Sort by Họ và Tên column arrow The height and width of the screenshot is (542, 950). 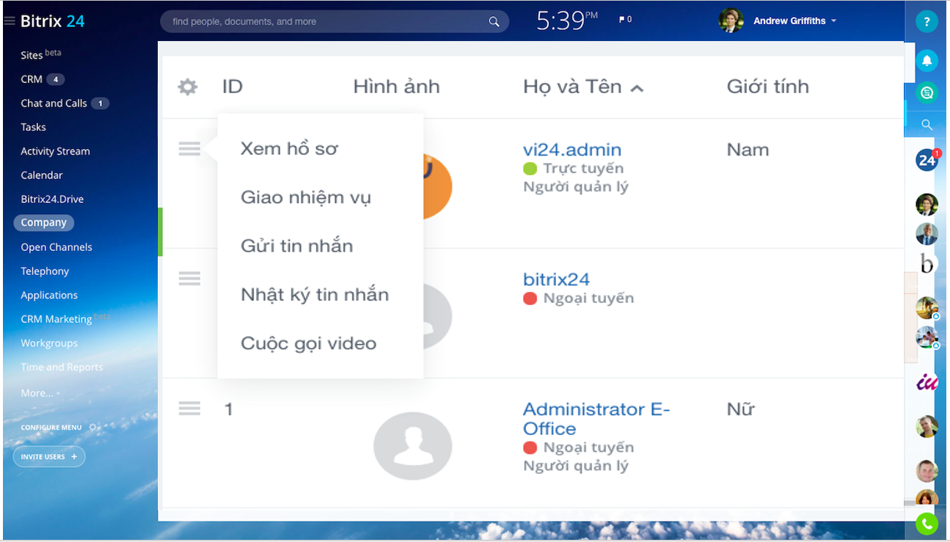(x=637, y=88)
